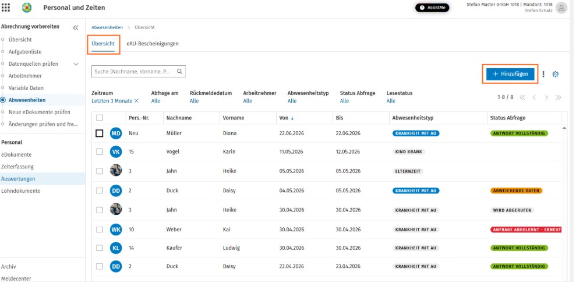Expand Datenquellen prüfen chevron
The width and height of the screenshot is (576, 282).
pyautogui.click(x=76, y=64)
